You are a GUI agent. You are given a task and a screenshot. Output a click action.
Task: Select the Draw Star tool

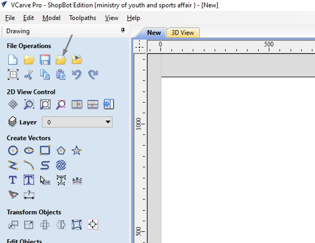click(77, 150)
